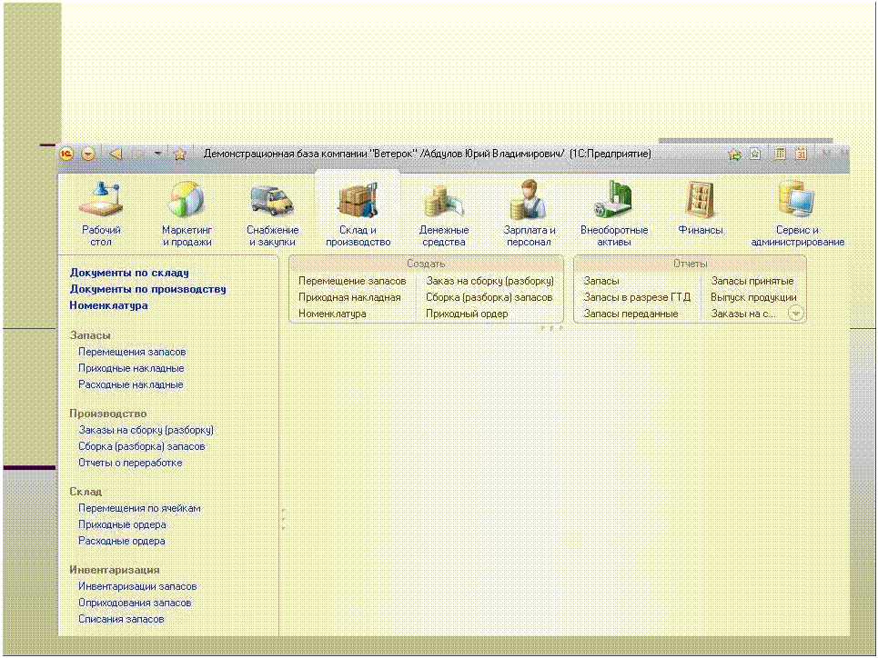
Task: Open Запасы переданные report
Action: coord(631,314)
